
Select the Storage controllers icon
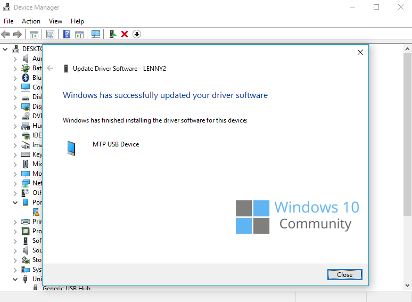26,260
